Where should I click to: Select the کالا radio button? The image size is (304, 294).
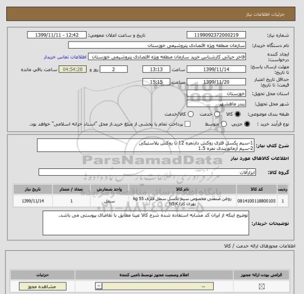pyautogui.click(x=237, y=114)
